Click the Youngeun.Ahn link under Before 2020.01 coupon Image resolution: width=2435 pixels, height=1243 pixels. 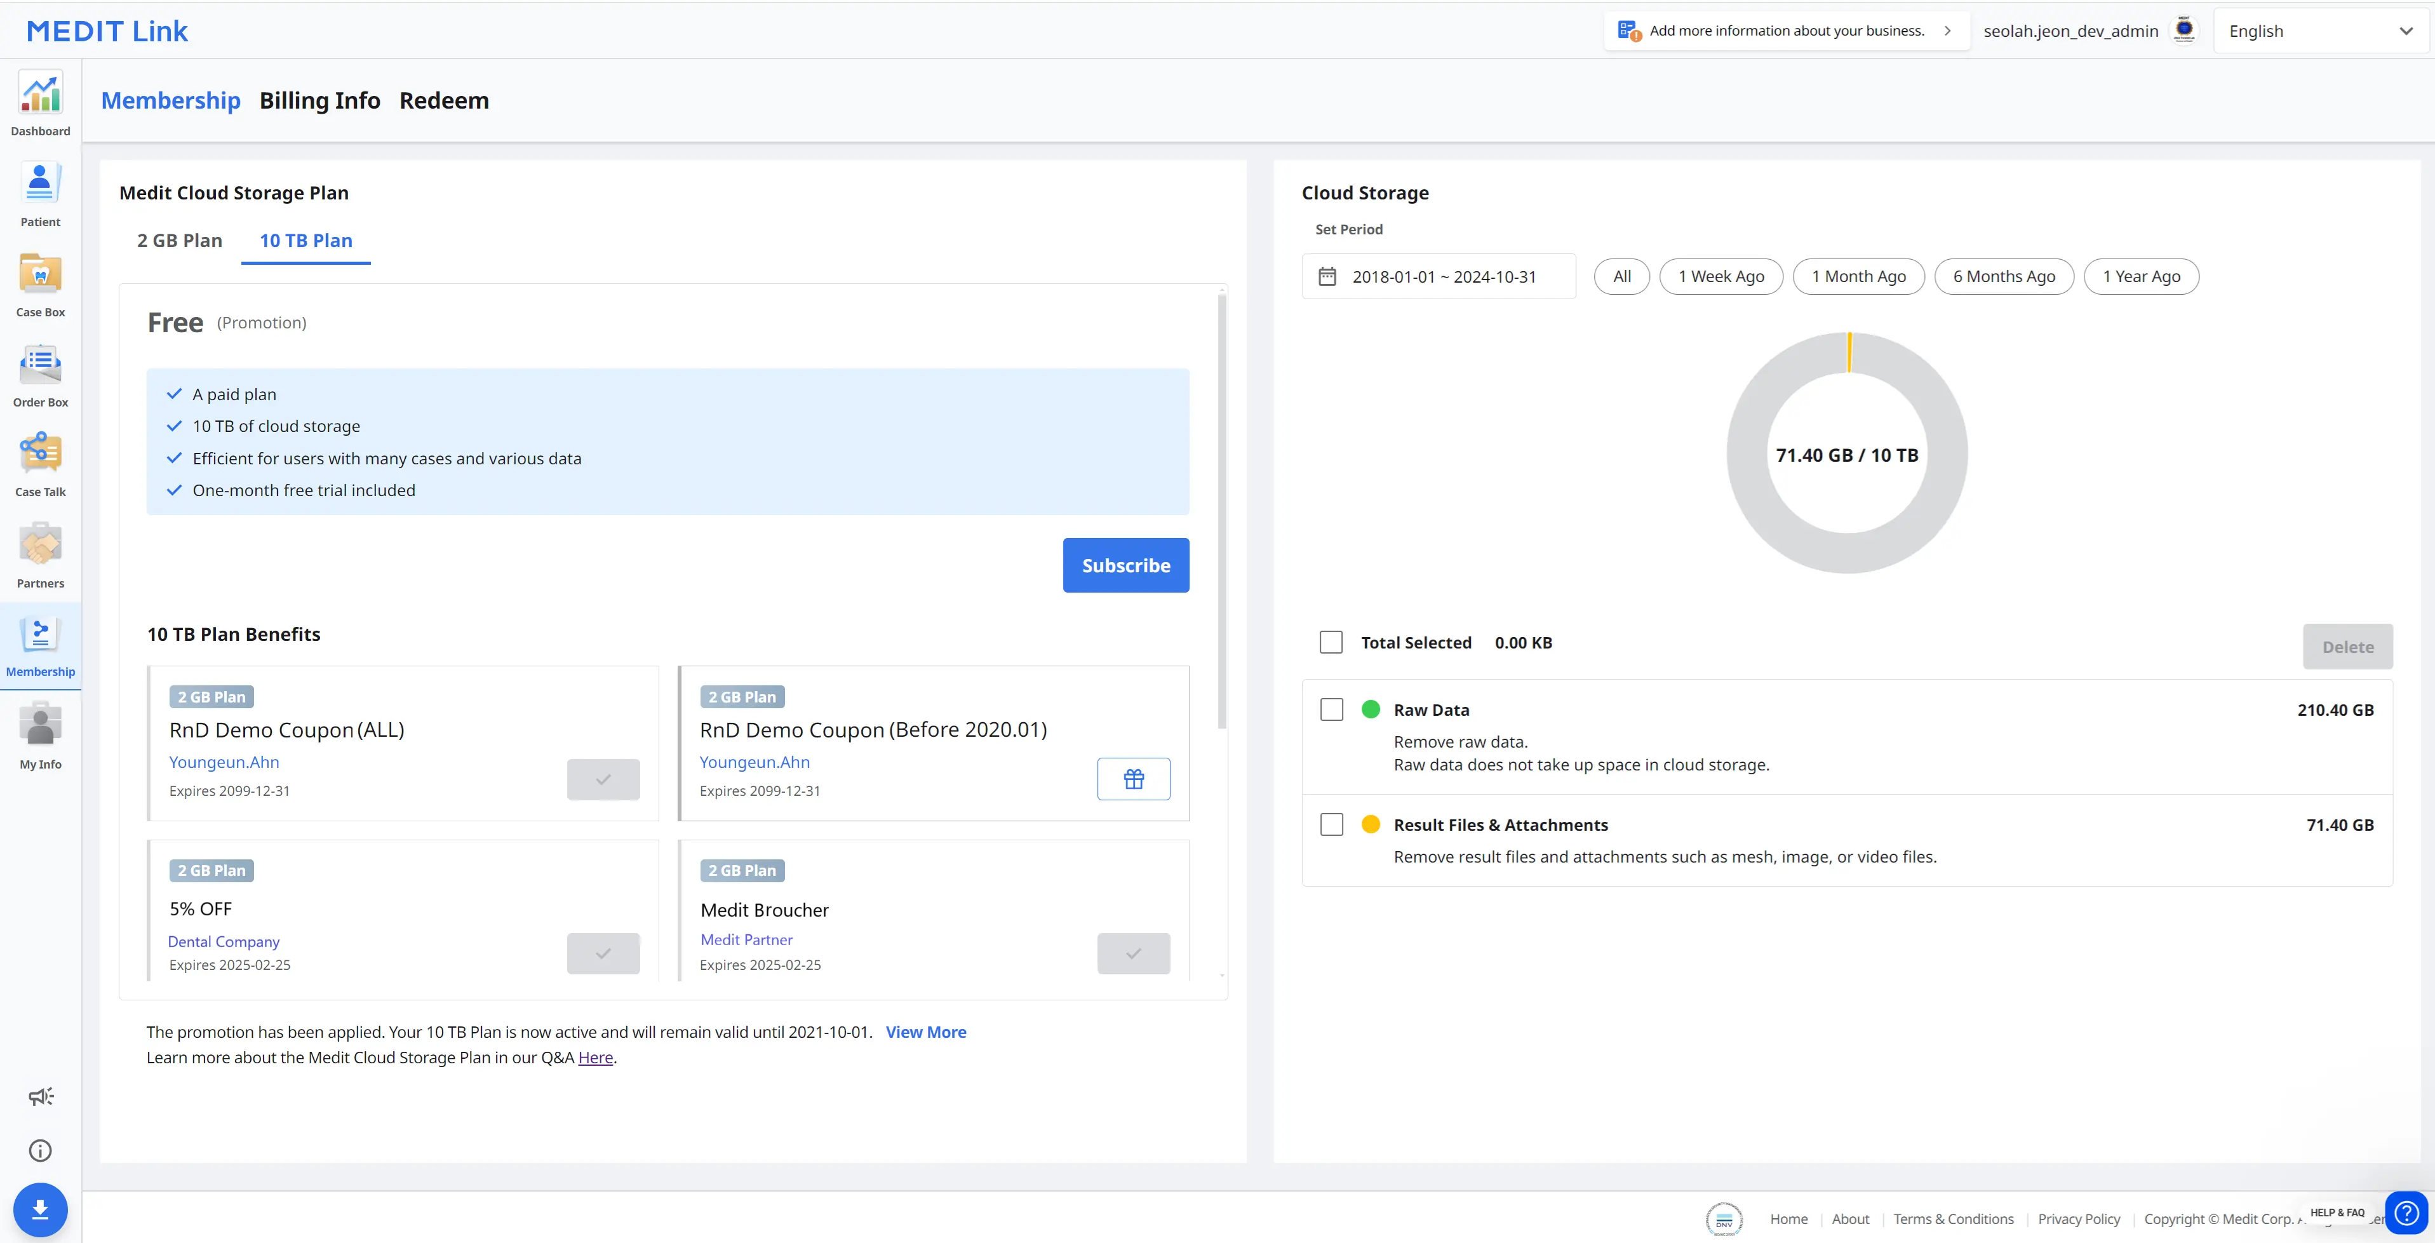(x=755, y=762)
